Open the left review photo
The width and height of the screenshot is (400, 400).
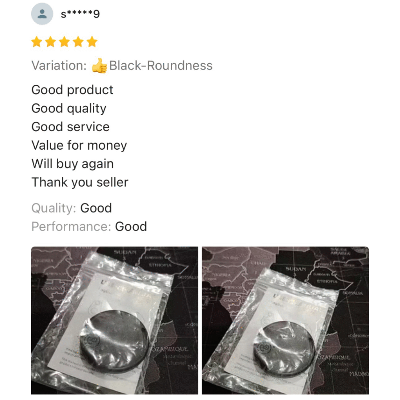point(114,320)
